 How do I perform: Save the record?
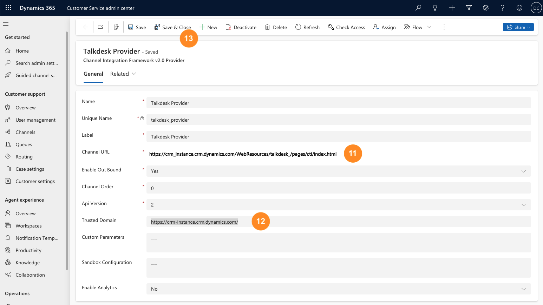pos(137,27)
